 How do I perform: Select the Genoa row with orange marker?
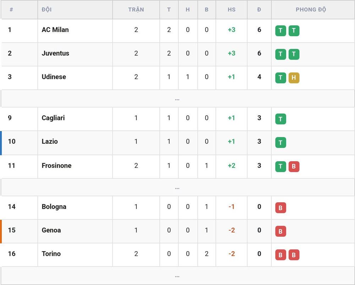pos(177,231)
